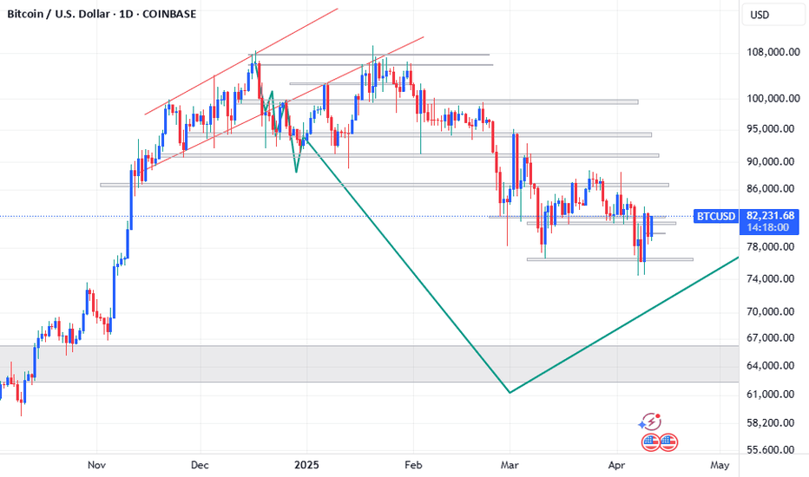The image size is (809, 477).
Task: Click the 64,000.00 price scale label
Action: coord(770,366)
